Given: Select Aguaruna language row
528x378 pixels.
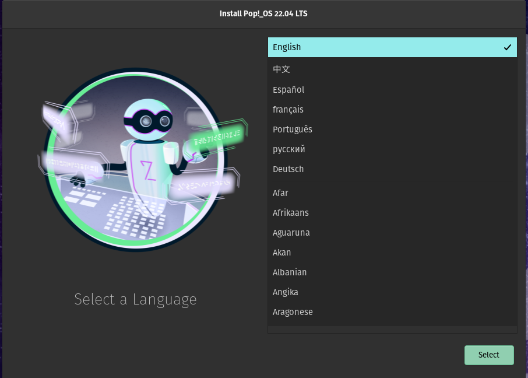Looking at the screenshot, I should coord(392,233).
